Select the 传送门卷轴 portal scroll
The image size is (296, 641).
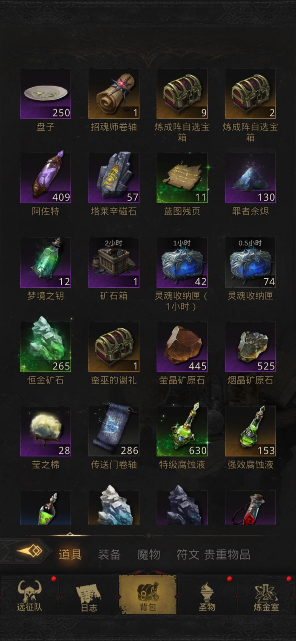tap(114, 431)
